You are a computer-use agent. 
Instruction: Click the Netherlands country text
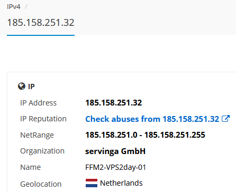(x=121, y=183)
